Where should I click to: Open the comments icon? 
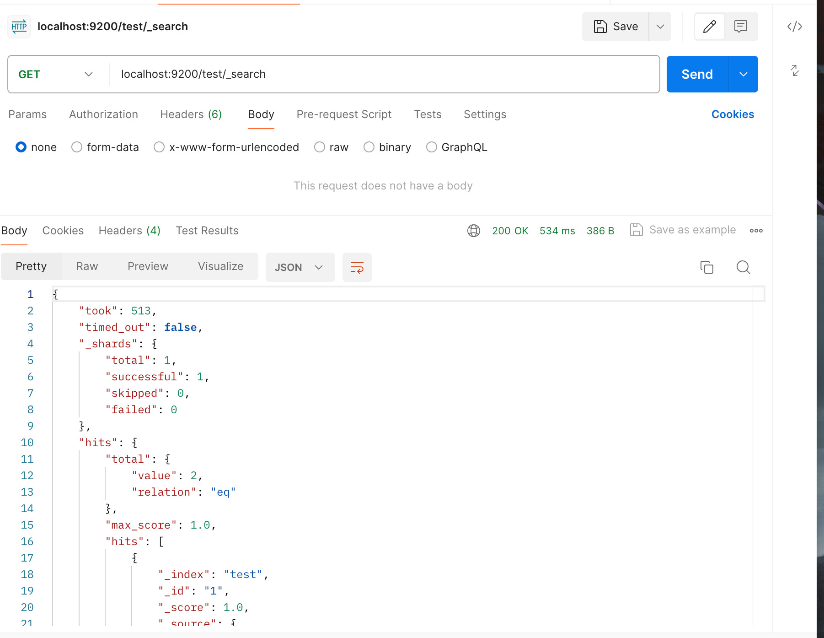(x=741, y=27)
